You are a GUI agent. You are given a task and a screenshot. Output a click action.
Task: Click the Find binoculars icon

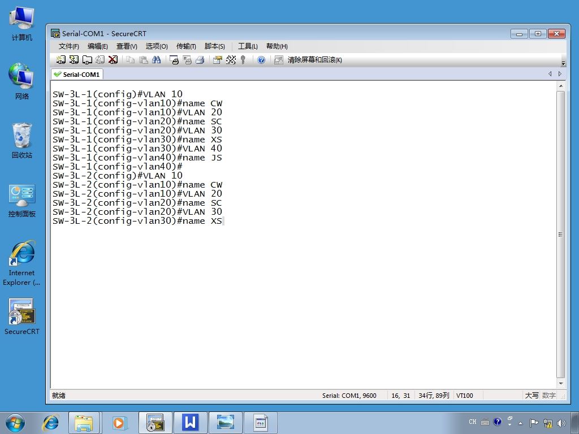click(x=157, y=60)
